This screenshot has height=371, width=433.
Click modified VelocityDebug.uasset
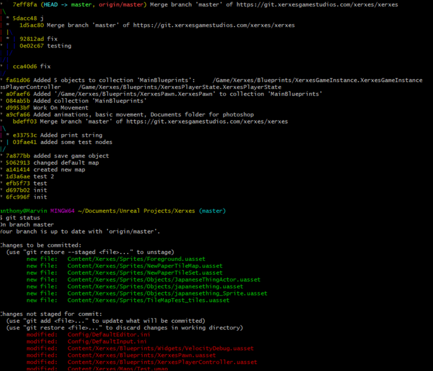pyautogui.click(x=140, y=348)
